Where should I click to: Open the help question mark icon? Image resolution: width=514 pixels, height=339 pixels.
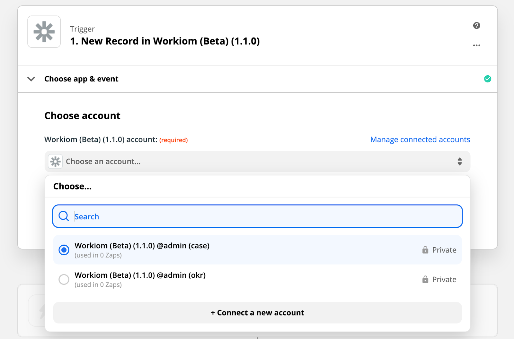[476, 25]
